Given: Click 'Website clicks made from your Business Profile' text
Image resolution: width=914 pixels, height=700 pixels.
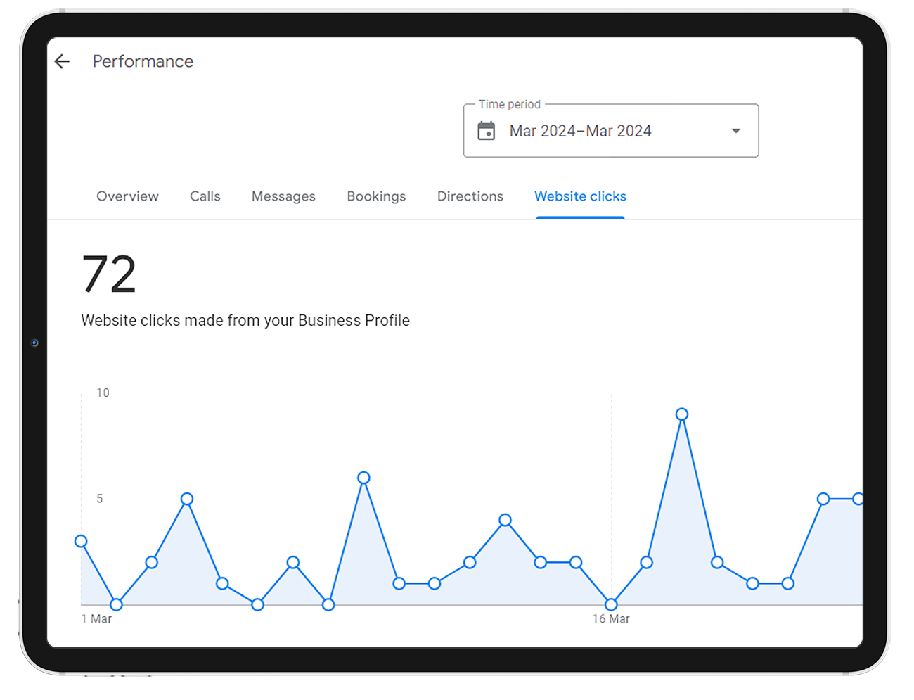Looking at the screenshot, I should coord(245,321).
